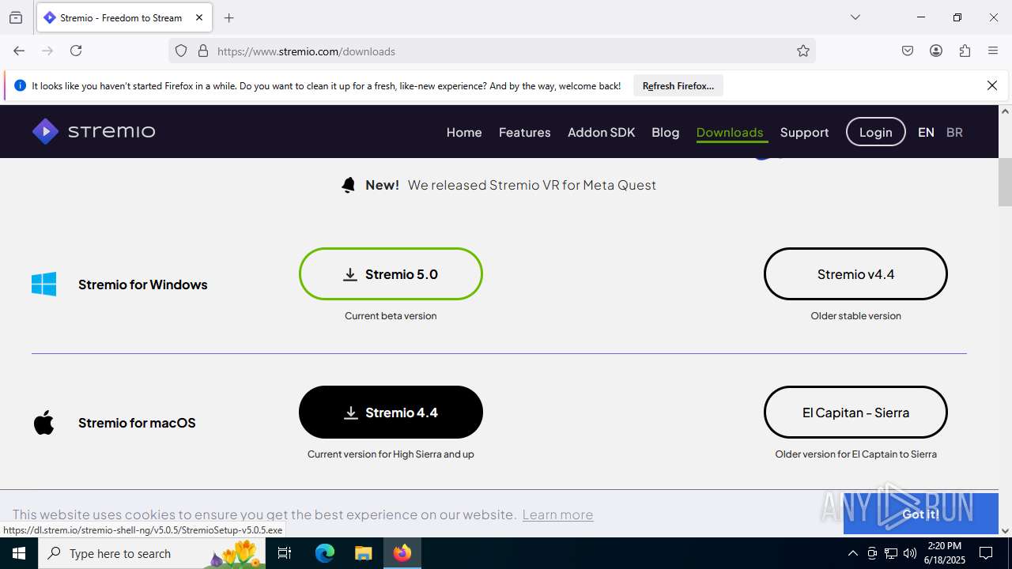Screen dimensions: 1012x569
Task: Click 'Older version for El Captain to Sierra' text
Action: tap(855, 454)
